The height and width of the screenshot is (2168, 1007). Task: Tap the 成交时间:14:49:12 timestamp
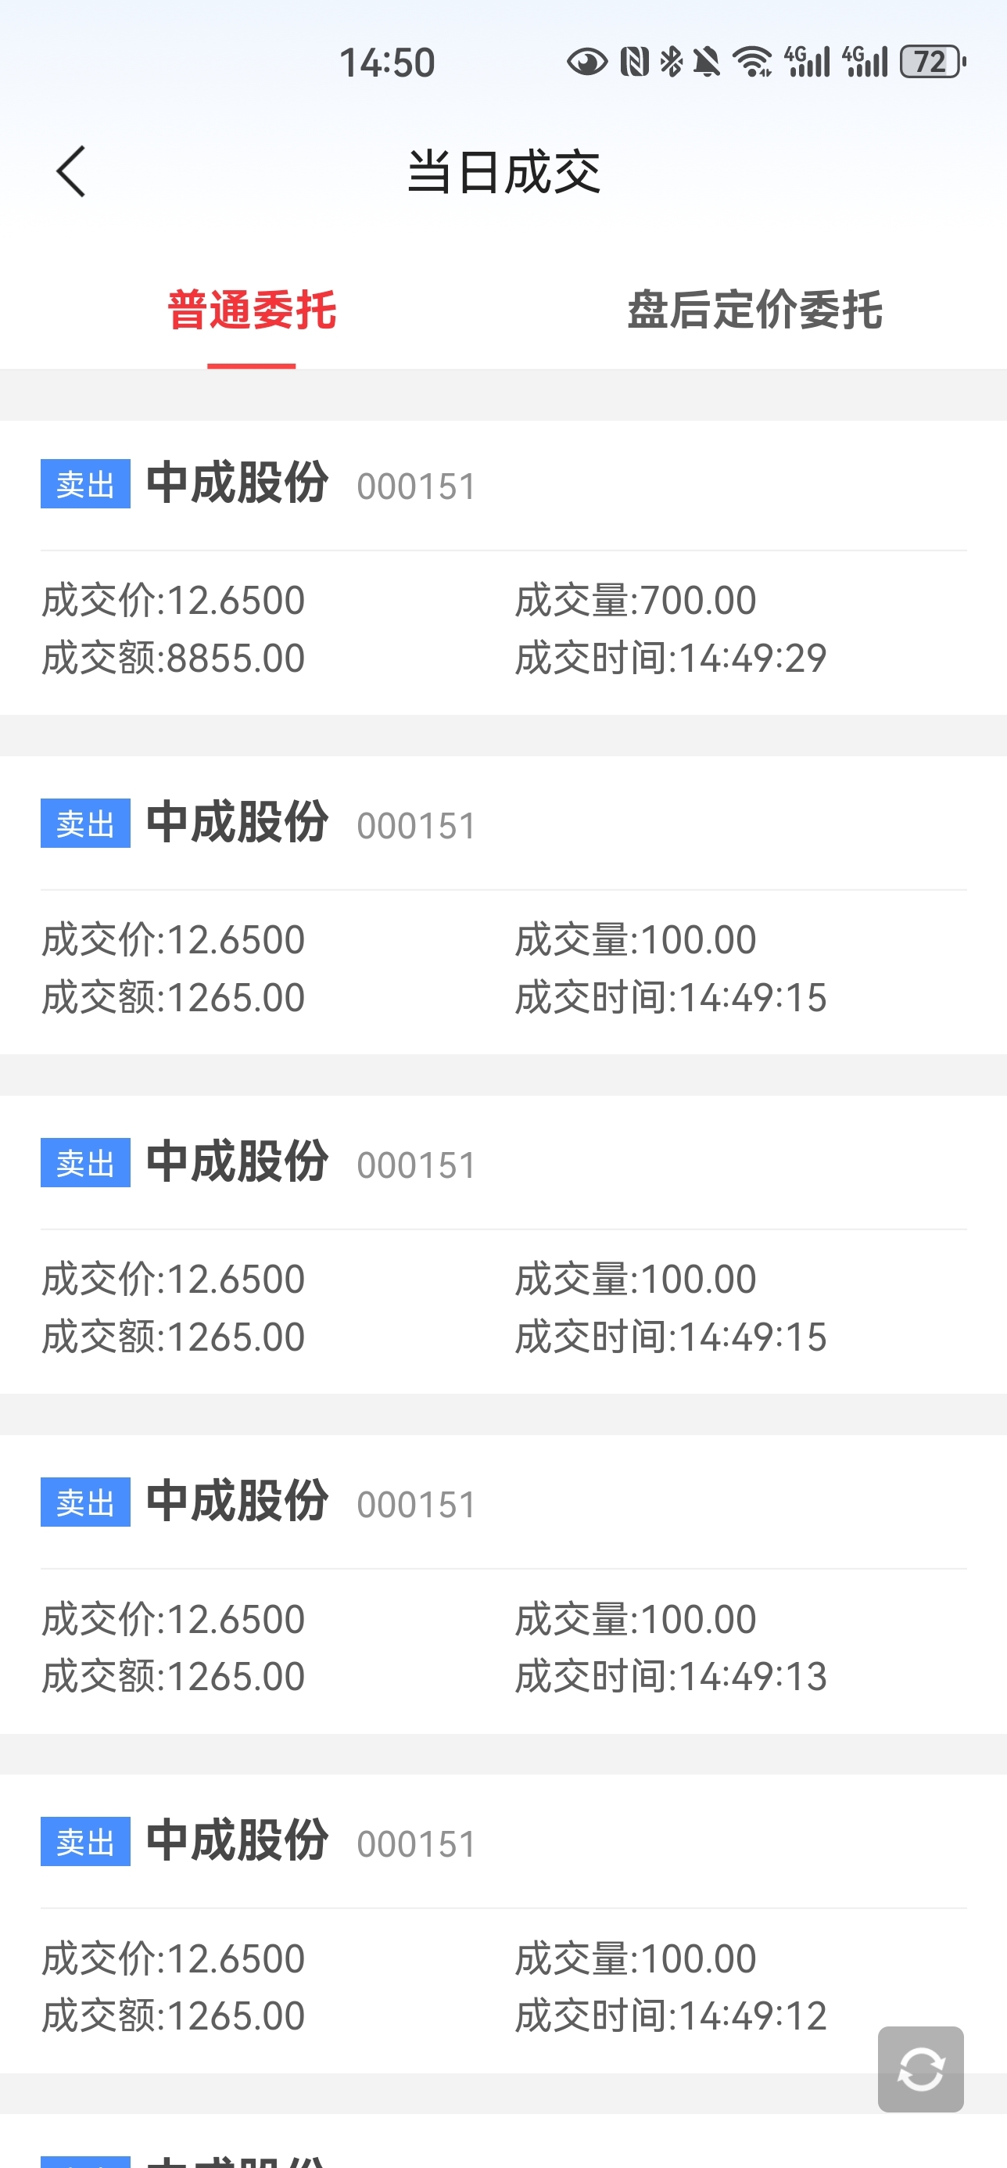click(671, 2016)
